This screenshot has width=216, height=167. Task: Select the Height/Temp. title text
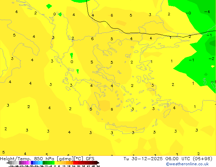(16, 158)
